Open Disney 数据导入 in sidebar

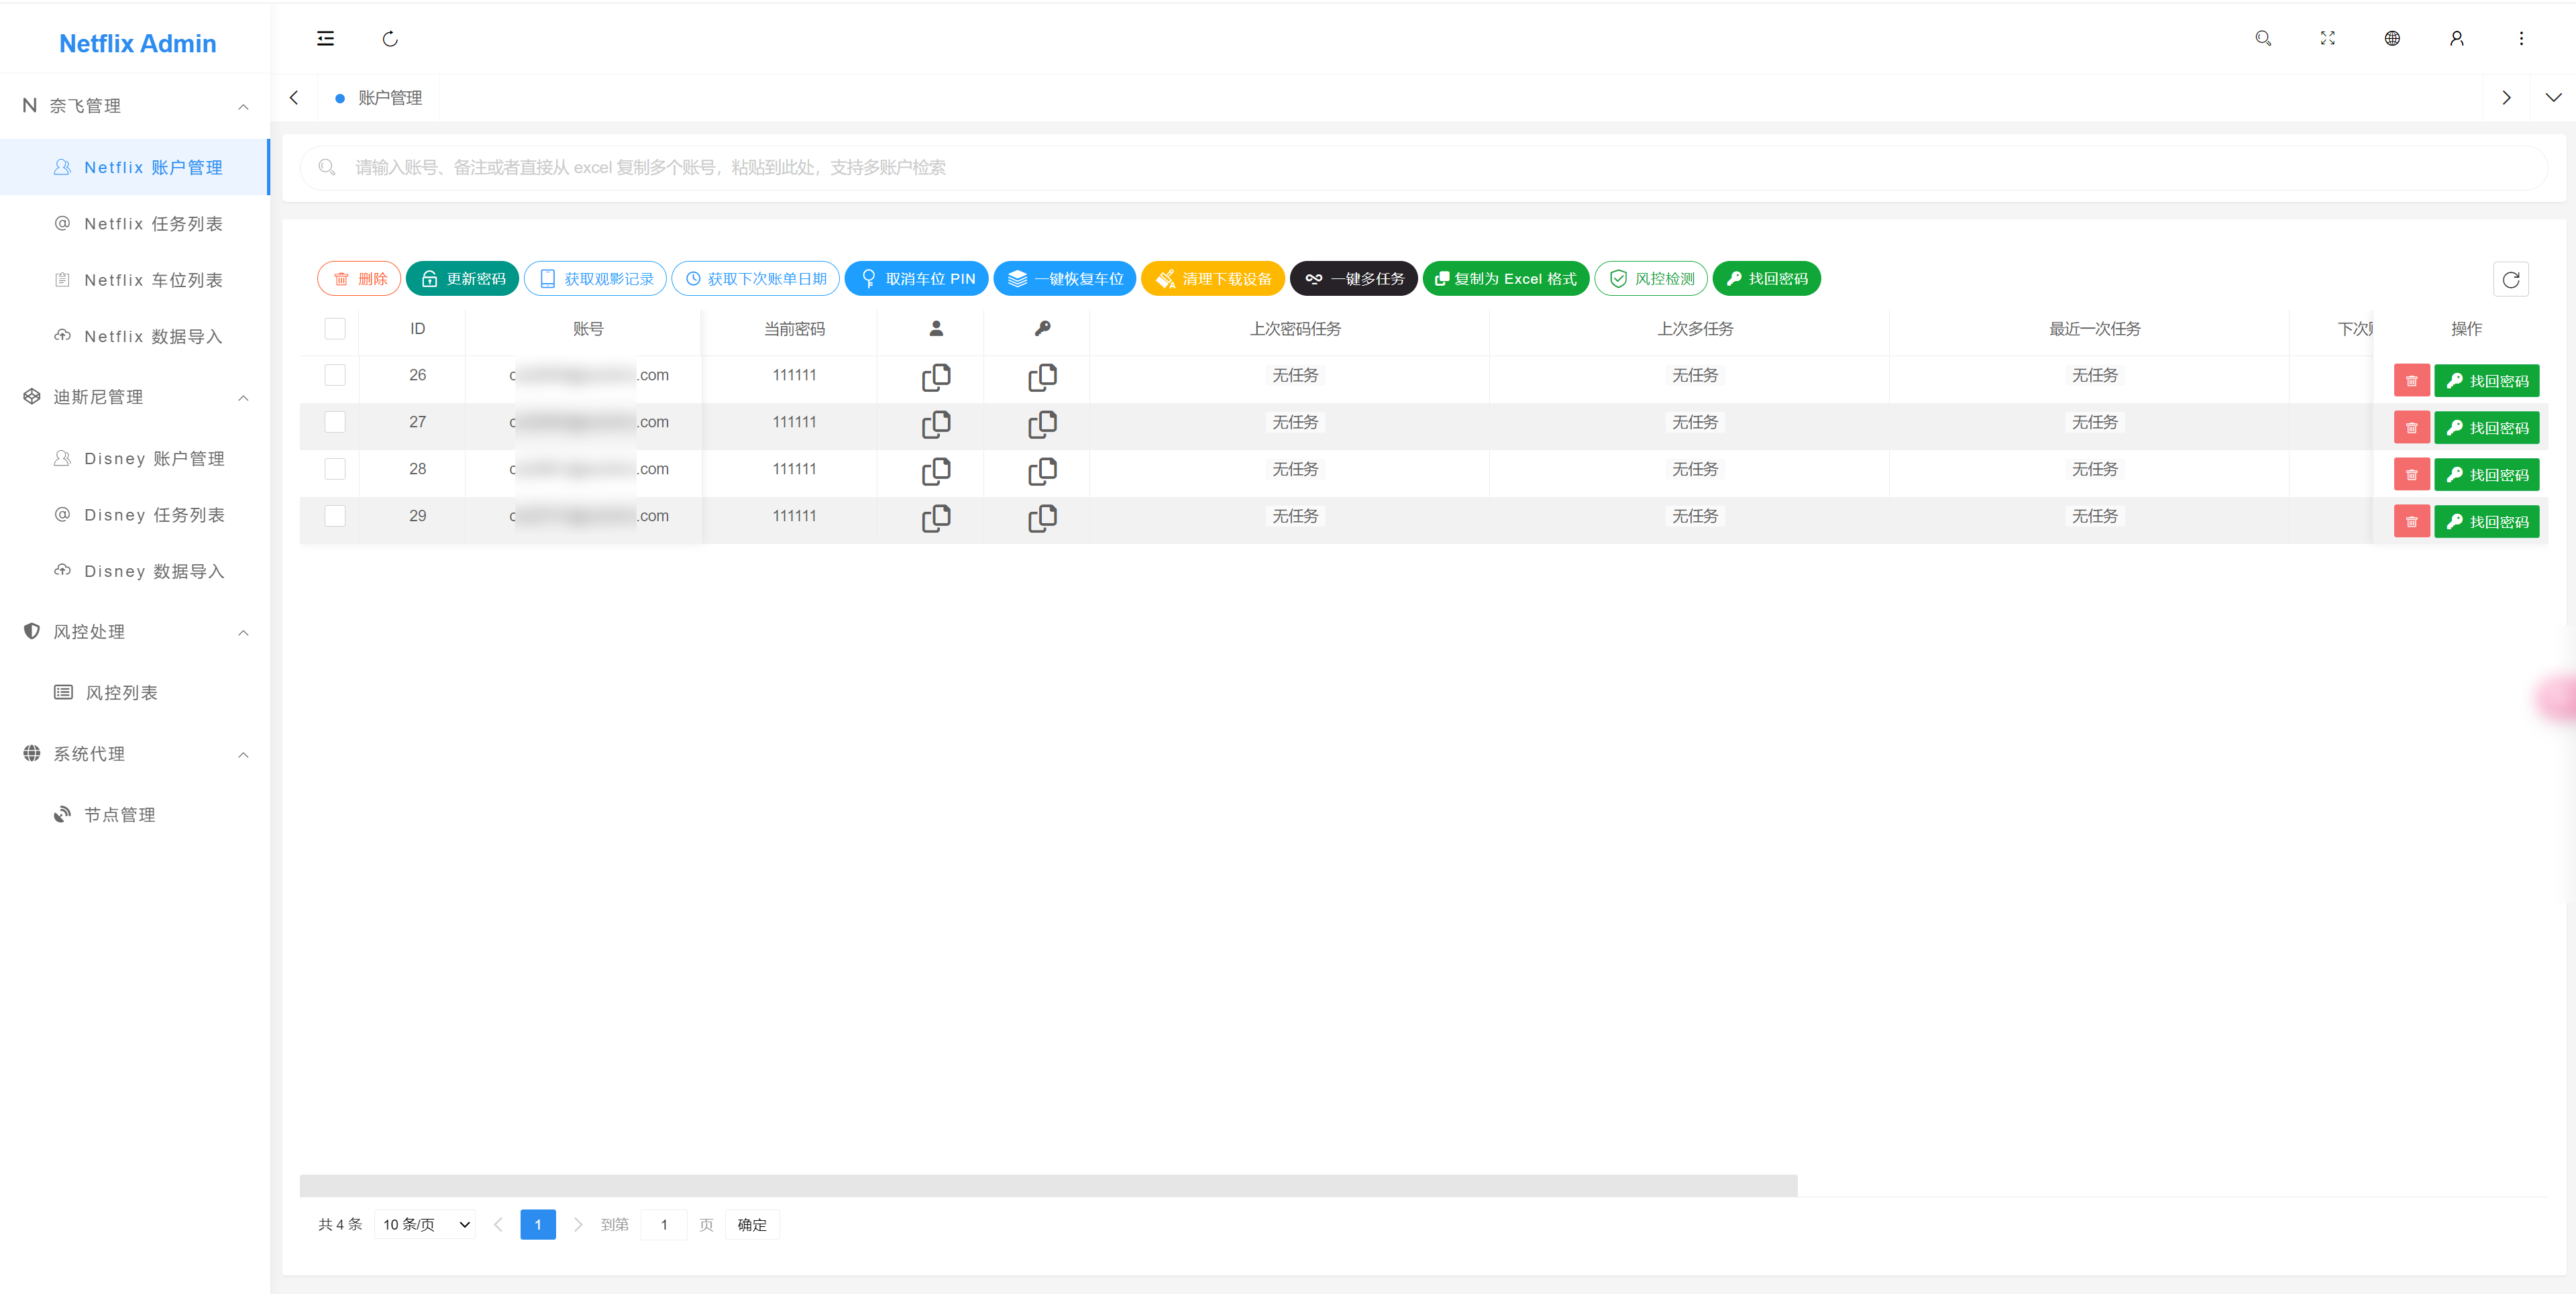(134, 571)
